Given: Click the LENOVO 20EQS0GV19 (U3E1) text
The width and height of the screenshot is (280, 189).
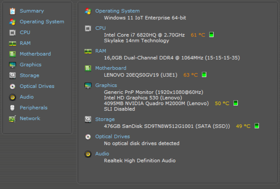Looking at the screenshot, I should coord(141,75).
